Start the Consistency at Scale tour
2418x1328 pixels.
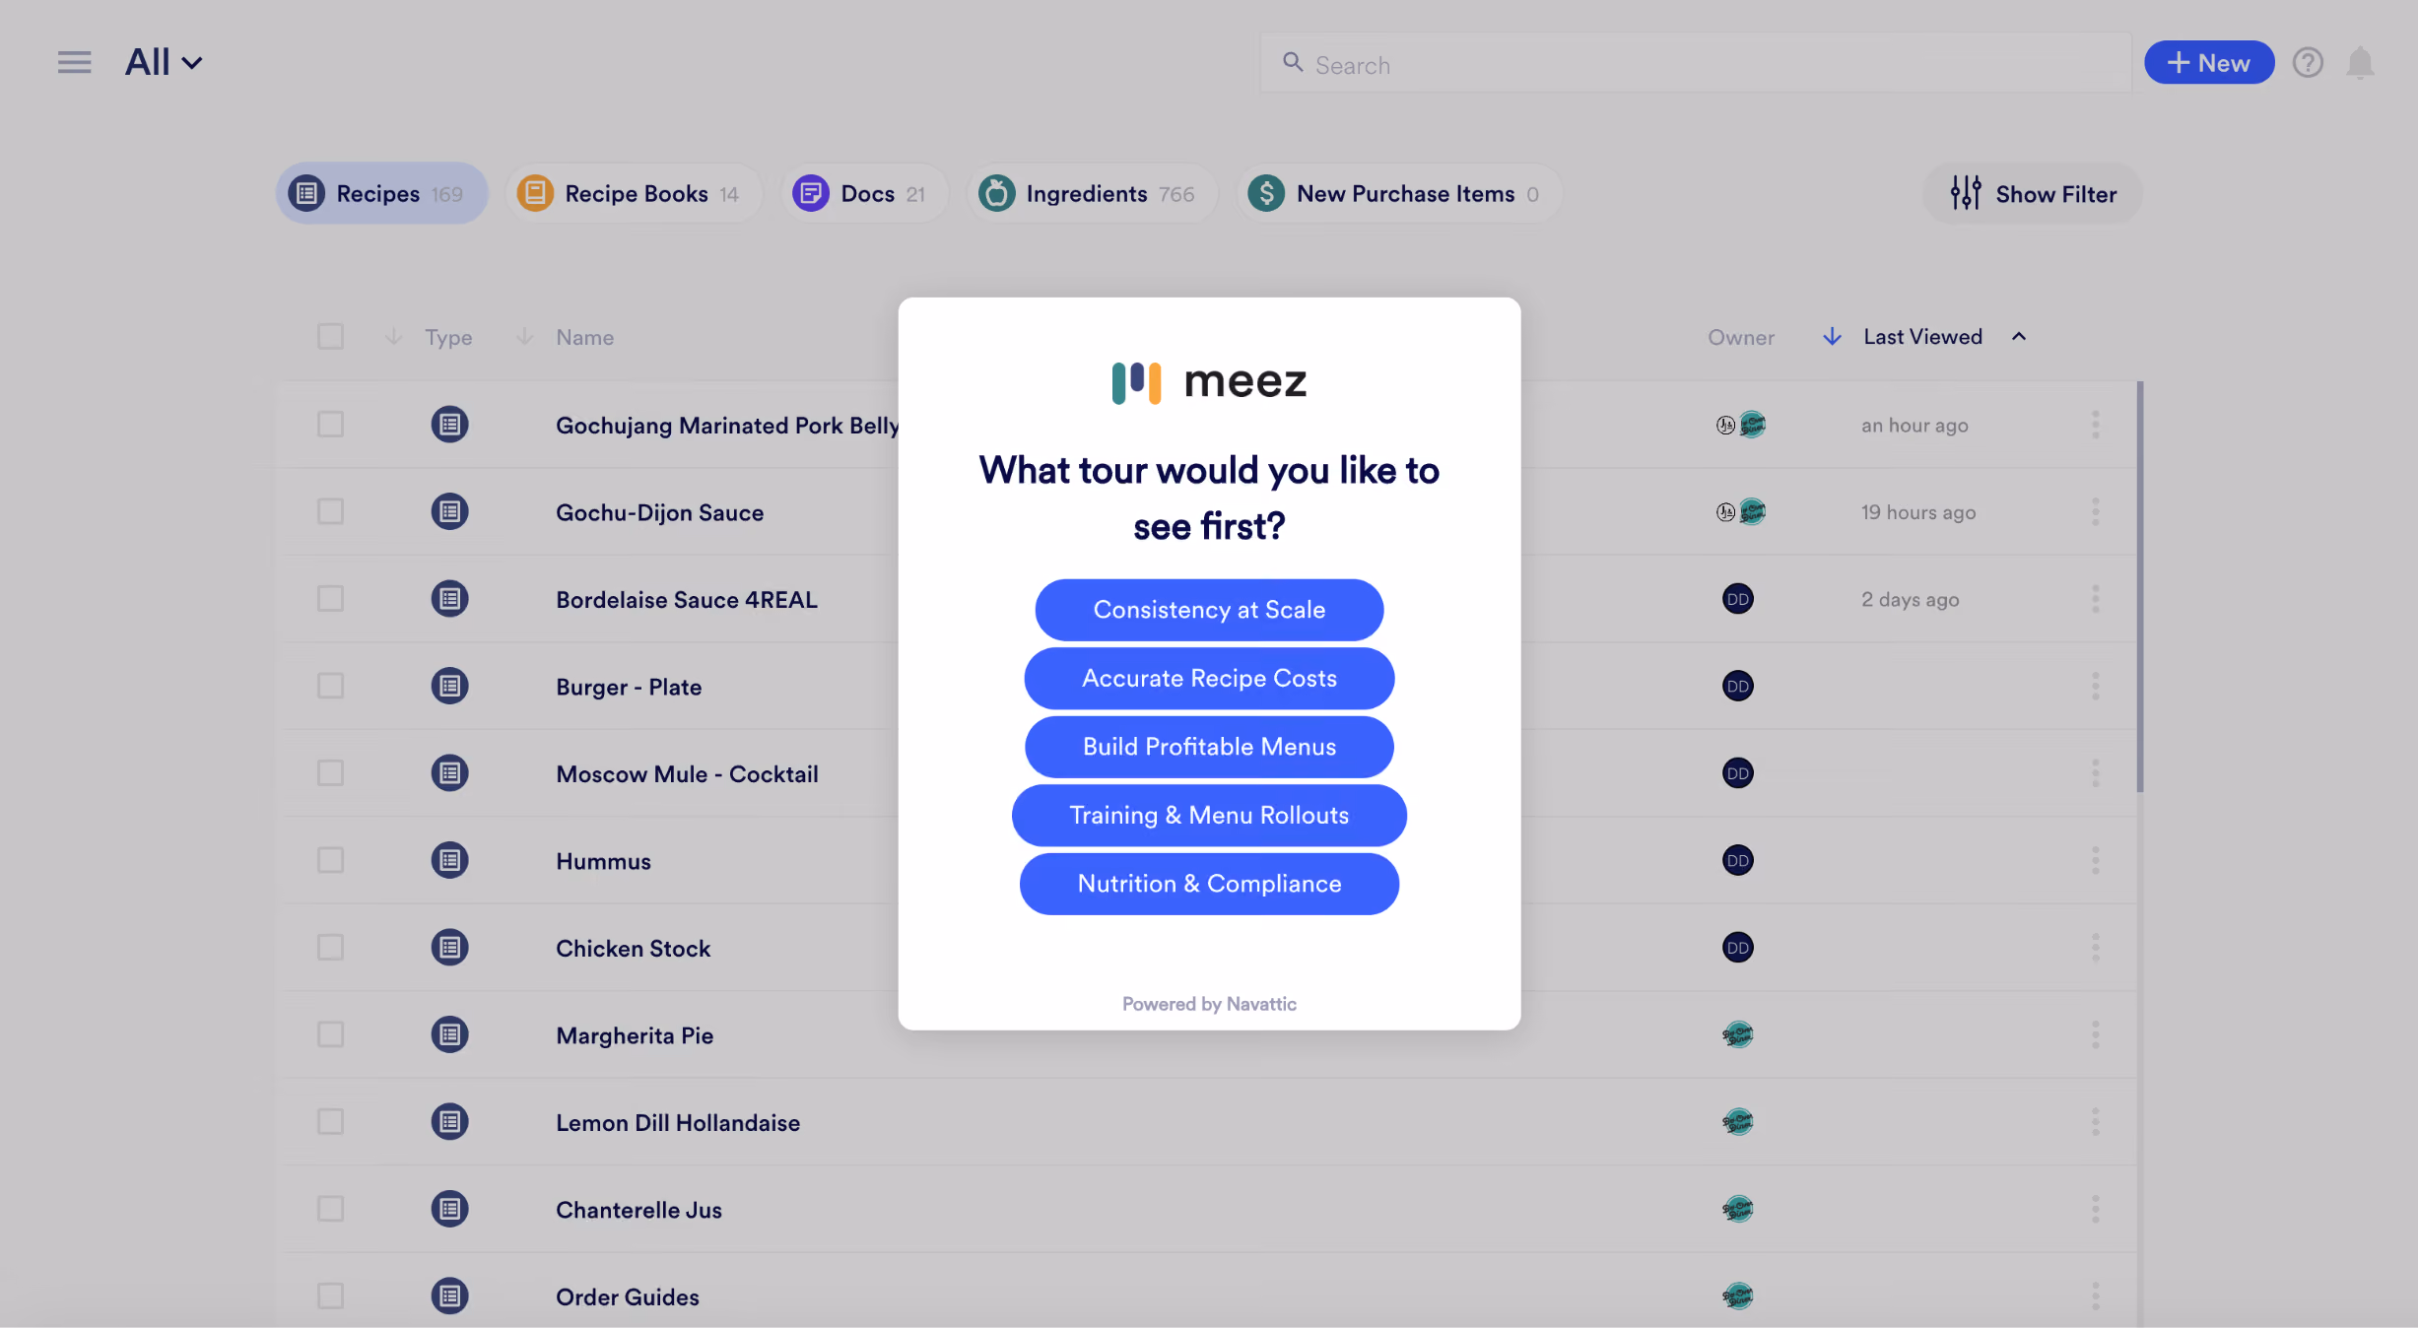[1209, 610]
